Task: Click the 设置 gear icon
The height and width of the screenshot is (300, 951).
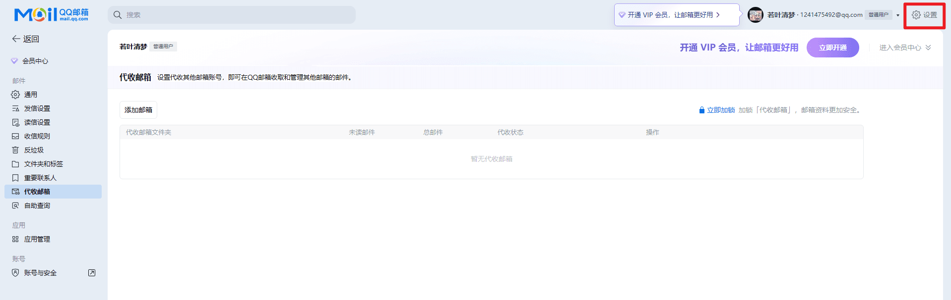Action: [x=916, y=15]
